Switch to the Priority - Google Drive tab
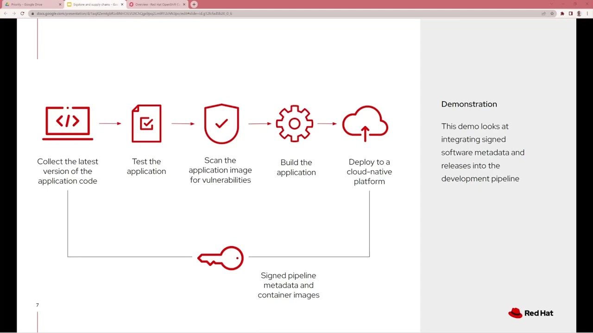Screen dimensions: 593x333 point(32,5)
